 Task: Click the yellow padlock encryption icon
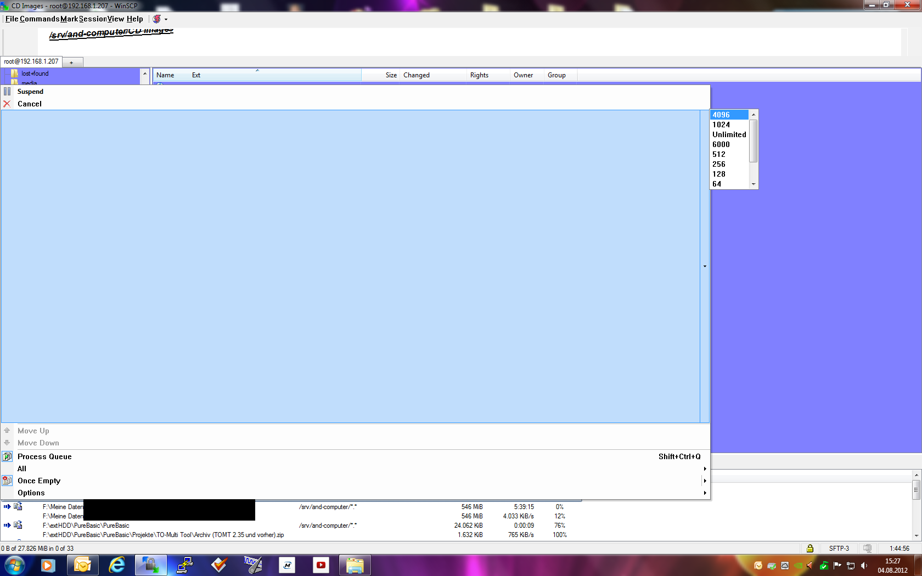pyautogui.click(x=809, y=548)
